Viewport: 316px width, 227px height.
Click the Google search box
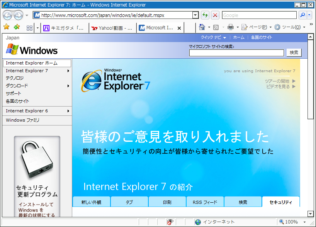point(259,15)
